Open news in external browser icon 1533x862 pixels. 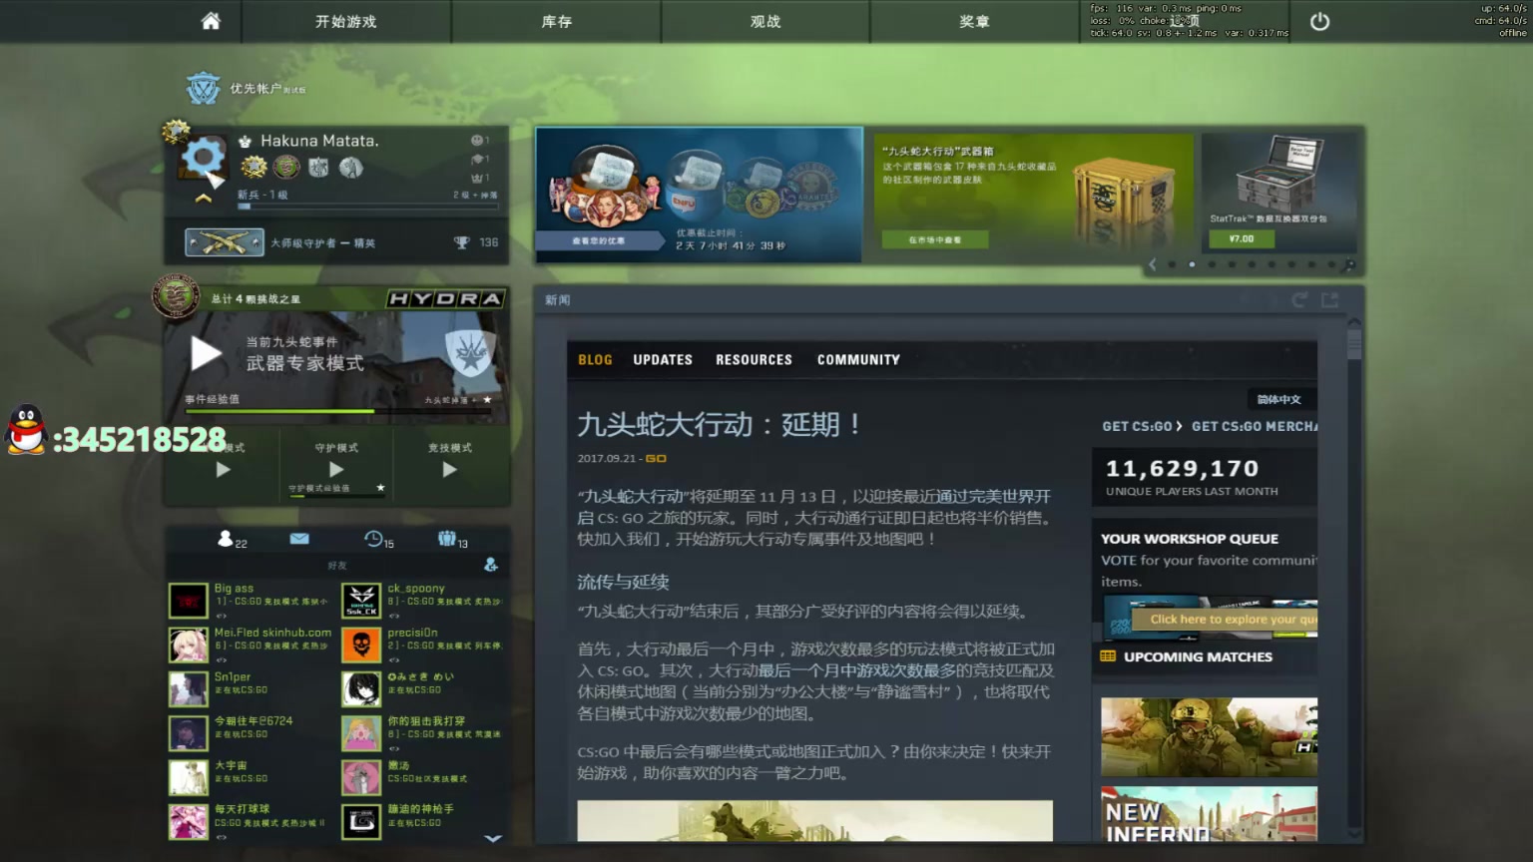coord(1329,299)
